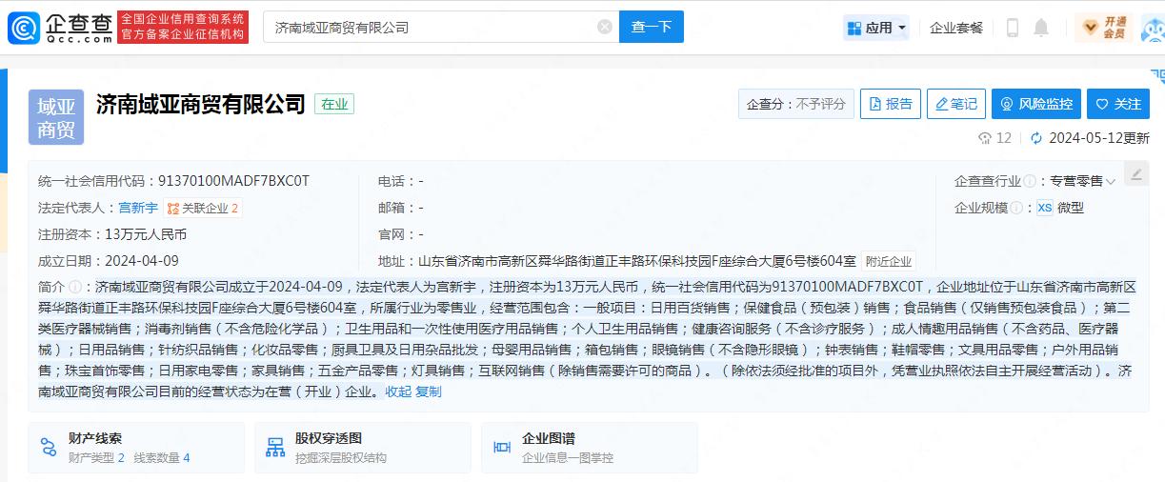Click the cloud view count icon
This screenshot has width=1165, height=482.
985,138
